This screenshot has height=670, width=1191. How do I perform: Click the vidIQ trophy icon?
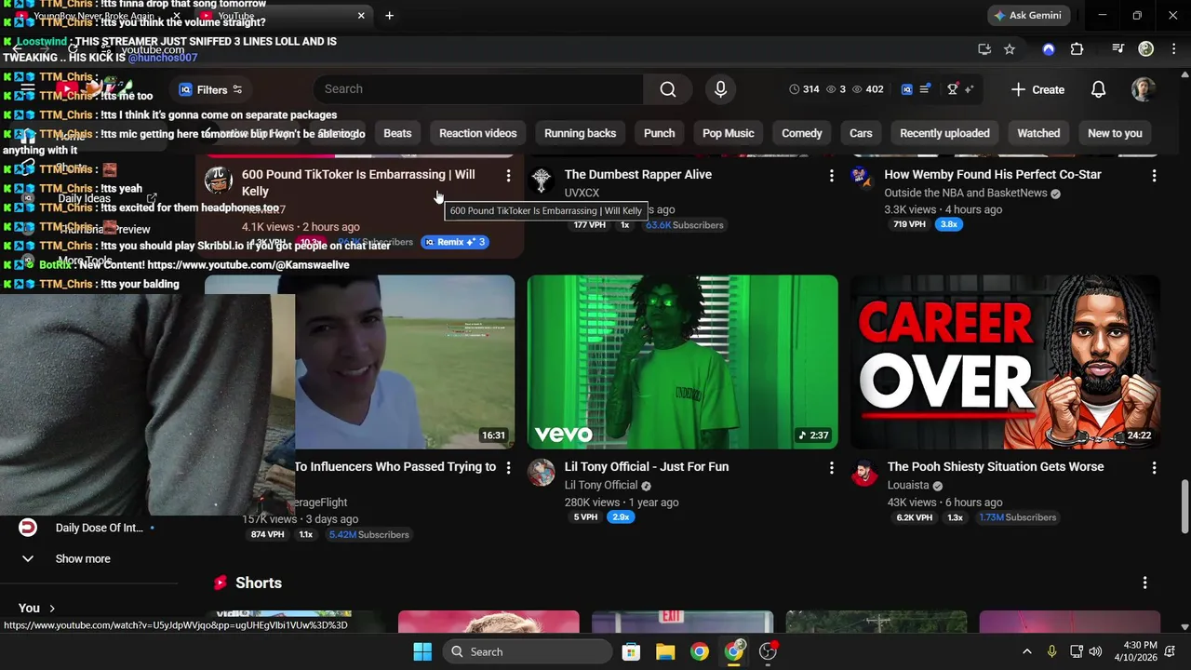coord(953,89)
